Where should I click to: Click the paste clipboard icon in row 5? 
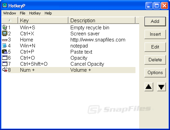click(5, 52)
